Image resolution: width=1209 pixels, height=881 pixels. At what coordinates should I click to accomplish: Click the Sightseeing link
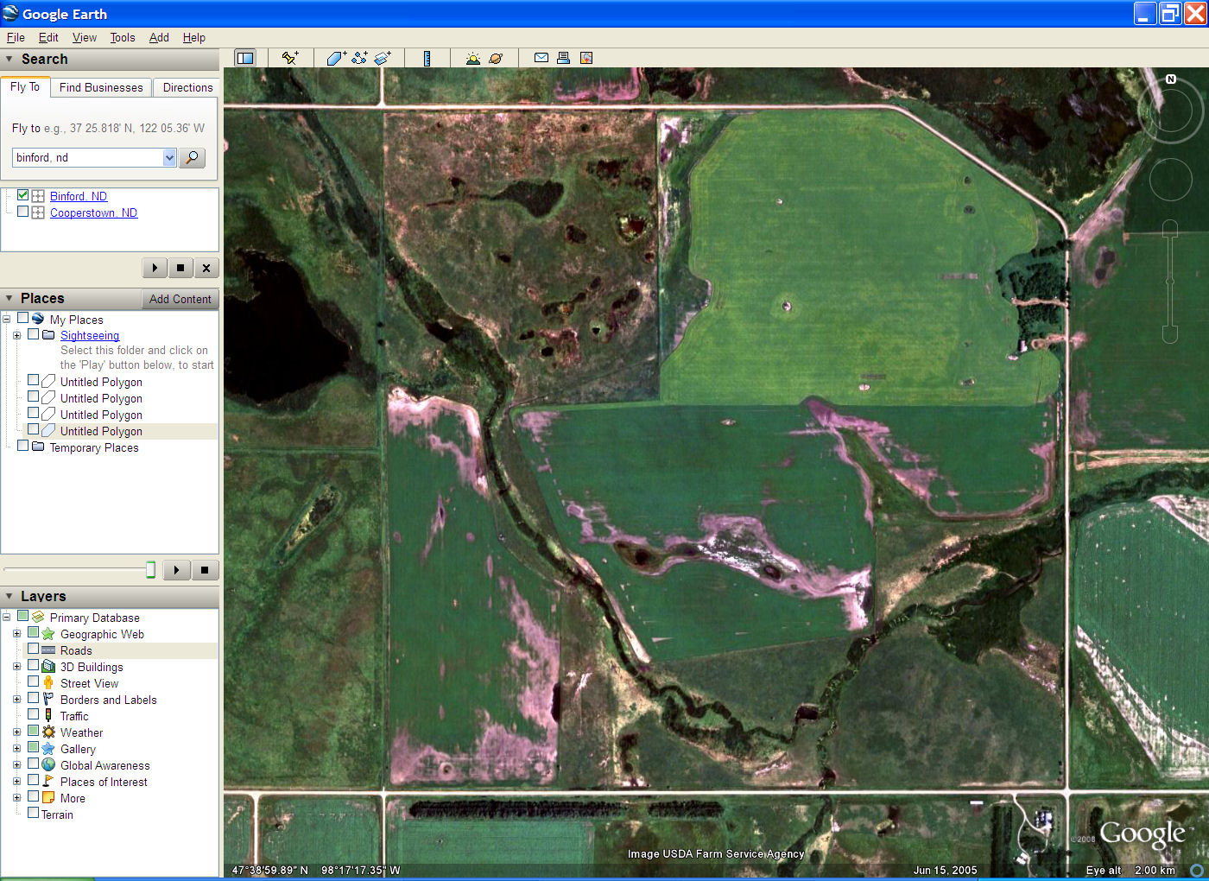pos(90,335)
